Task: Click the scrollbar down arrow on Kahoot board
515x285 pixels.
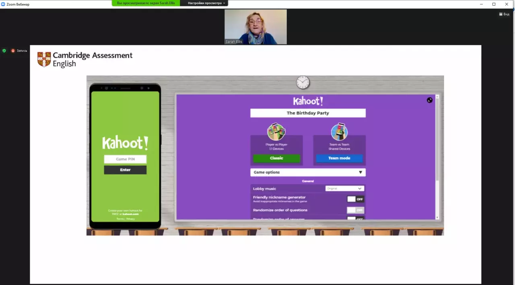Action: 438,217
